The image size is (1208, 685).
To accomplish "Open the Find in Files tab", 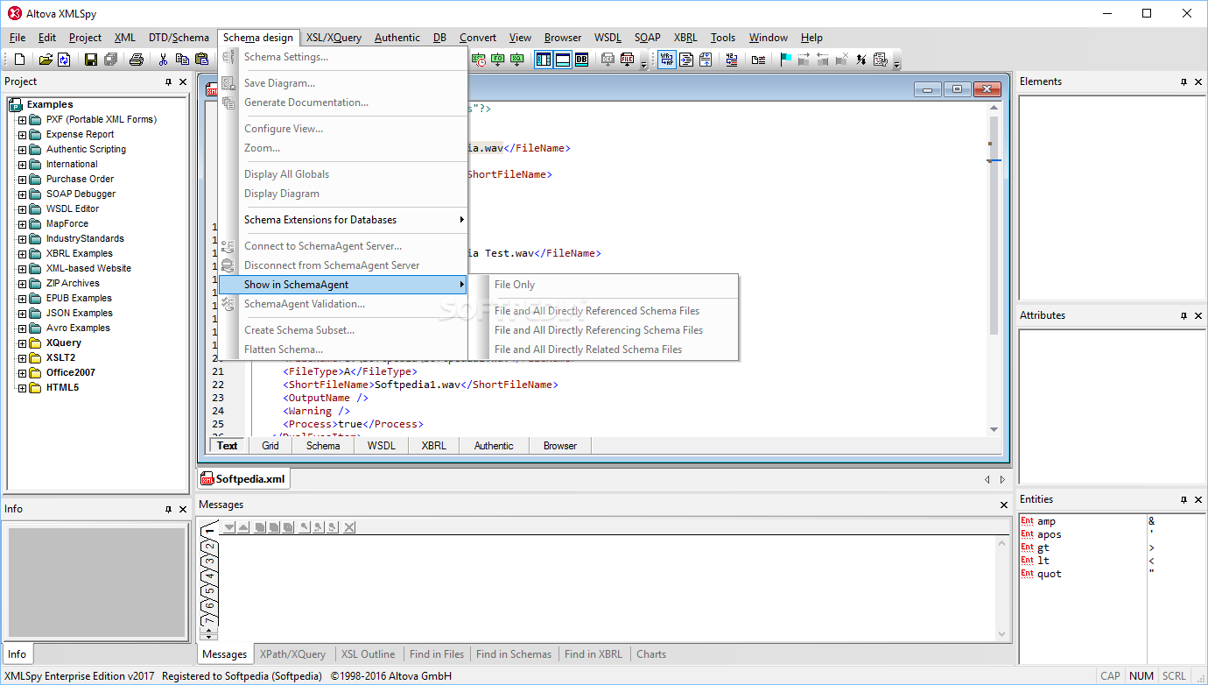I will (x=437, y=654).
